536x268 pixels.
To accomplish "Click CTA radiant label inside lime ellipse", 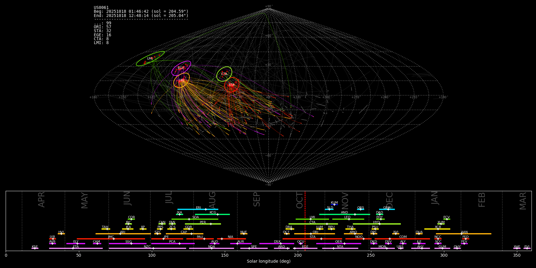I will coord(224,74).
